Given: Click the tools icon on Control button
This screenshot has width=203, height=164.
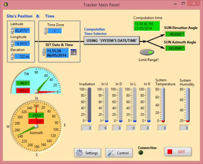Looking at the screenshot, I should tap(111, 153).
